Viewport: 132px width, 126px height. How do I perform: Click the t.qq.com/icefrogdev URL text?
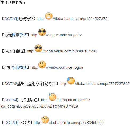click(x=64, y=35)
